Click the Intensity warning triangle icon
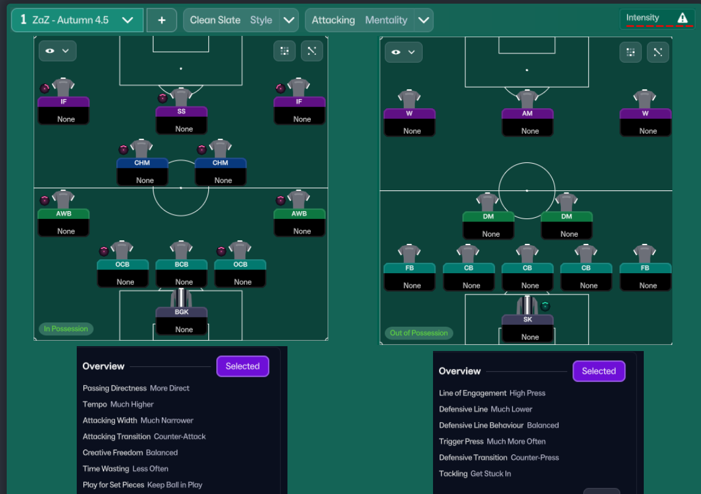This screenshot has height=494, width=701. point(682,18)
